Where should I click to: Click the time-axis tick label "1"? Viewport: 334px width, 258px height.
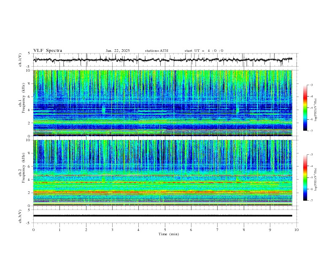click(59, 230)
